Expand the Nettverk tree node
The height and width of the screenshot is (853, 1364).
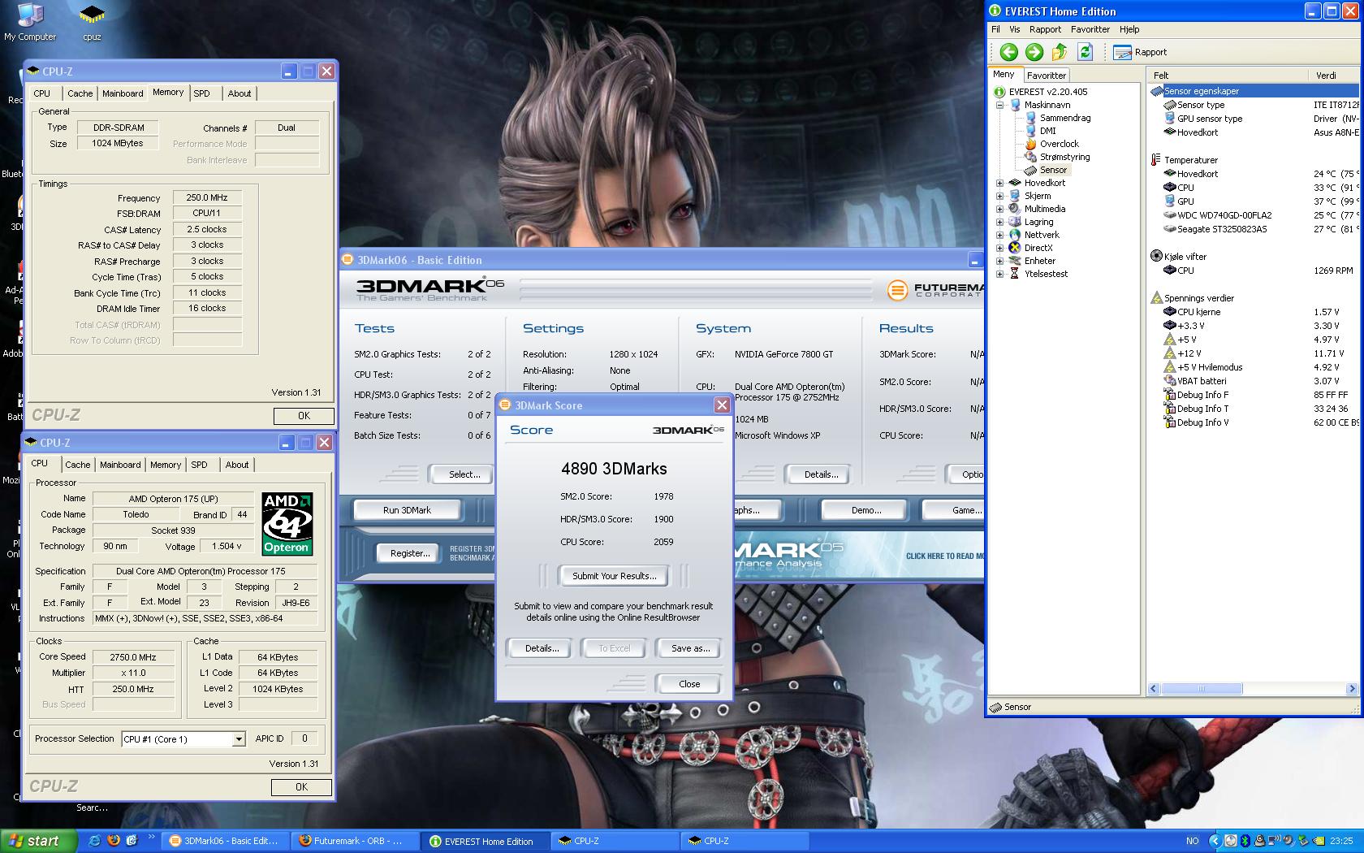pos(999,235)
